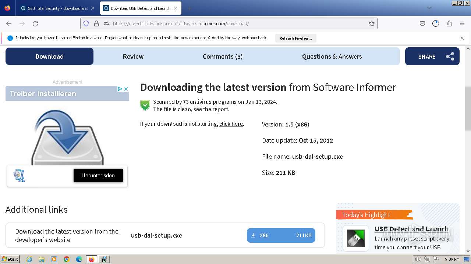Viewport: 471px width, 264px height.
Task: Close the 360 Total Security tab
Action: [x=92, y=8]
